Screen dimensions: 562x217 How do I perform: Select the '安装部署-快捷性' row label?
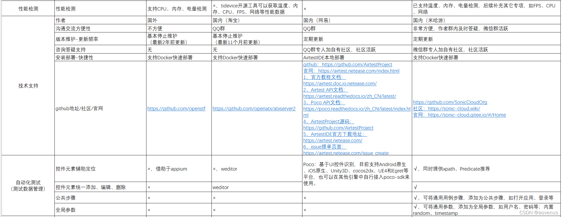(x=100, y=57)
